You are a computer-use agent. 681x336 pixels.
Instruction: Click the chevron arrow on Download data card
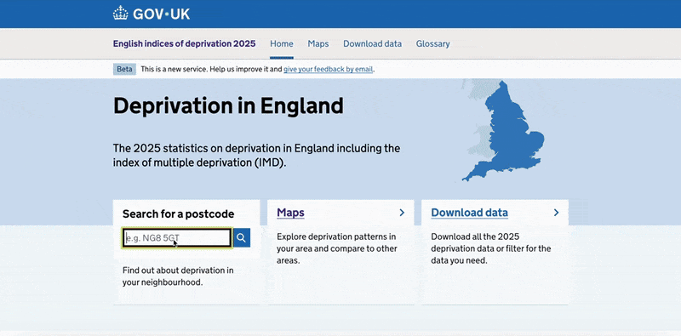[556, 213]
